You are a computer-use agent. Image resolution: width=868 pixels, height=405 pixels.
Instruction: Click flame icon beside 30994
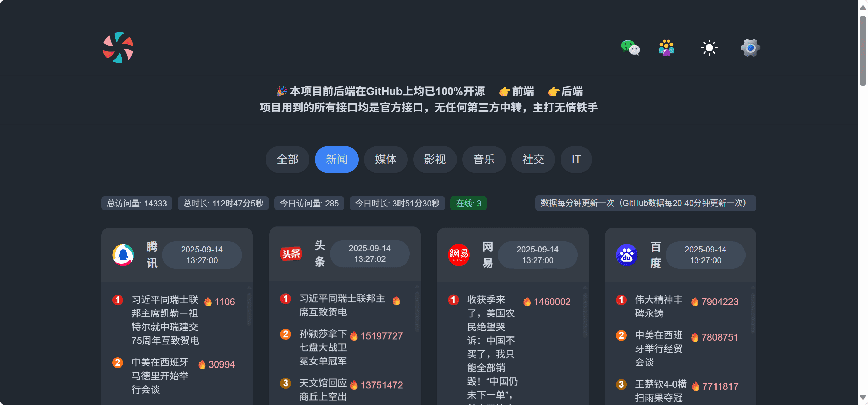202,364
